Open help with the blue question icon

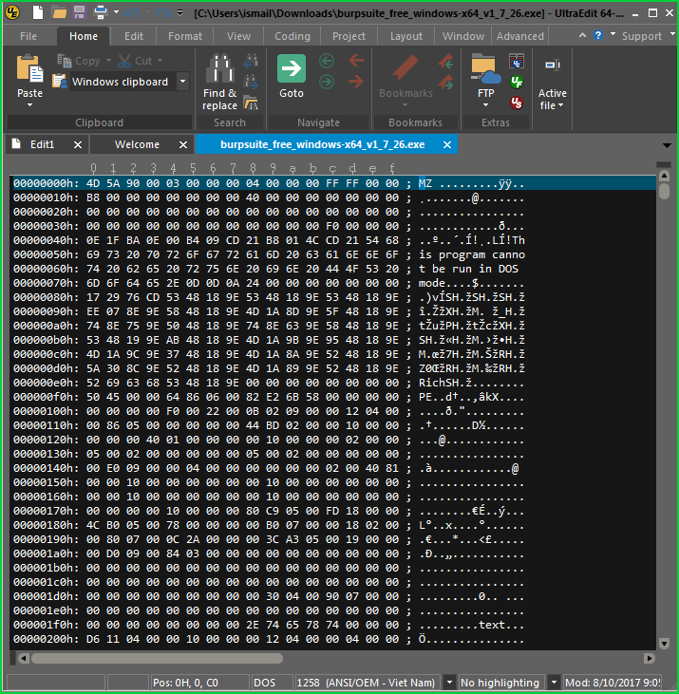pos(598,35)
